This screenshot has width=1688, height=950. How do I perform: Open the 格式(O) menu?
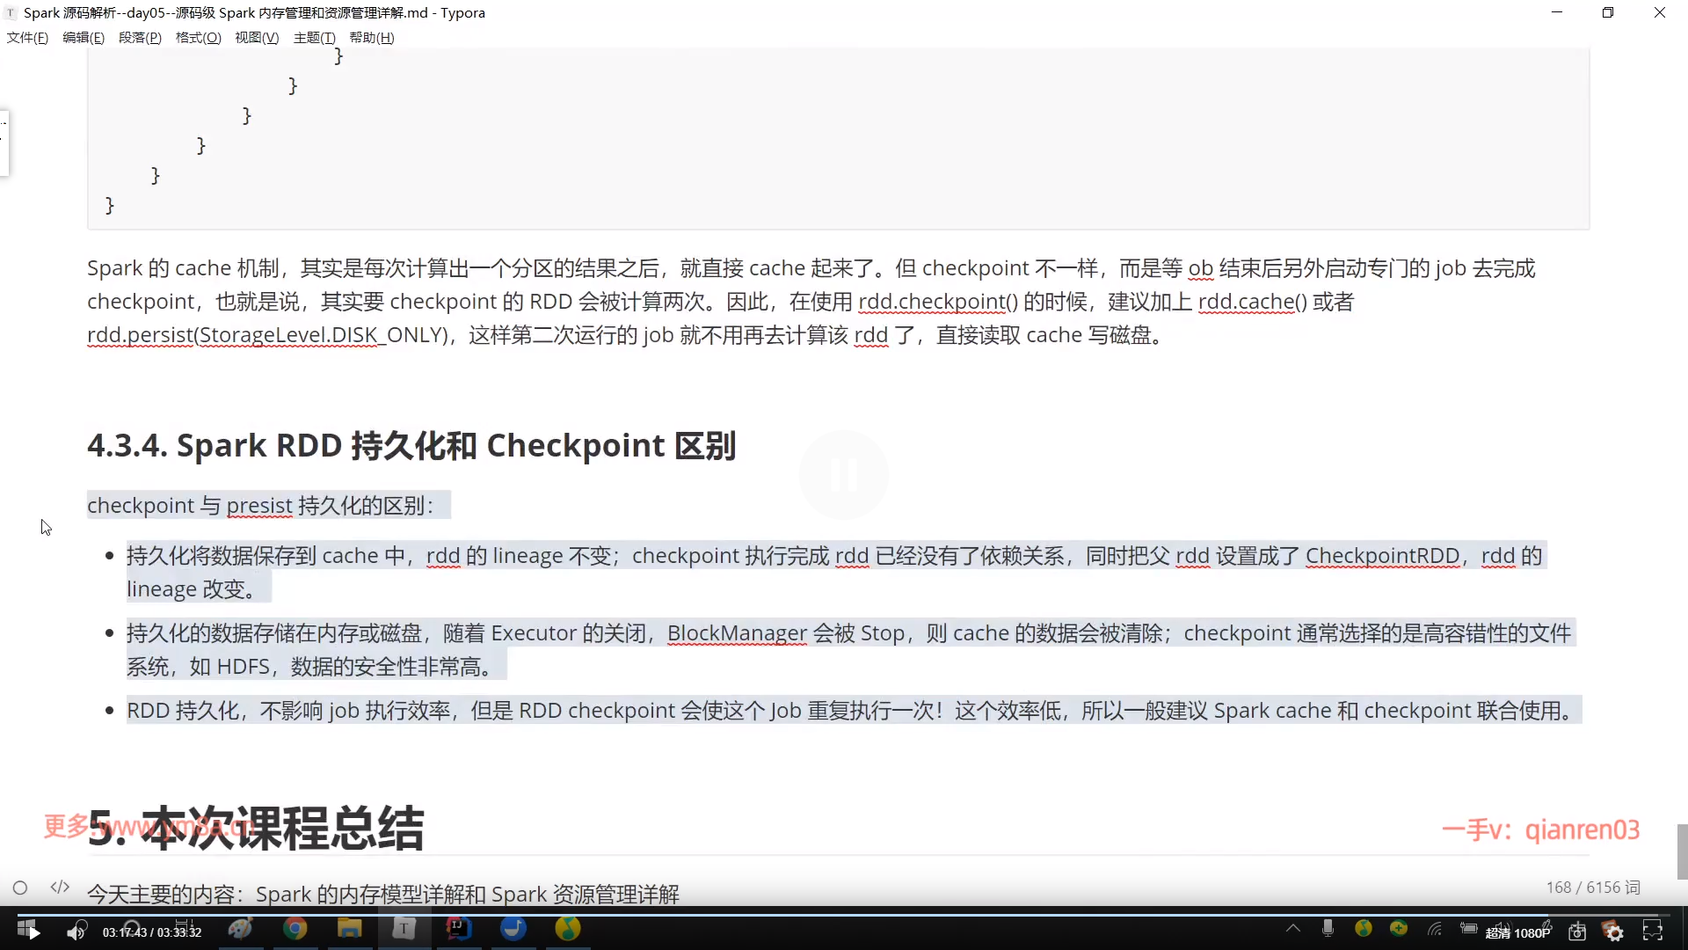coord(198,38)
